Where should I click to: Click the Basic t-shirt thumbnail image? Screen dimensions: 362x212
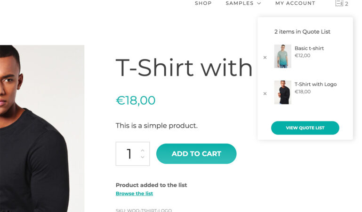[x=282, y=56]
